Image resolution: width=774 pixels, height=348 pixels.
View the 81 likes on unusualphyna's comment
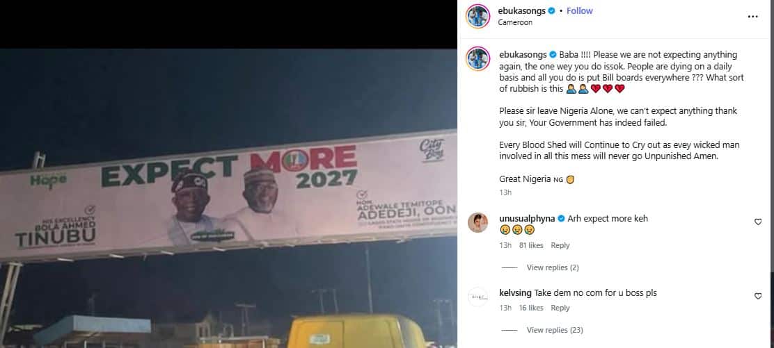click(531, 245)
